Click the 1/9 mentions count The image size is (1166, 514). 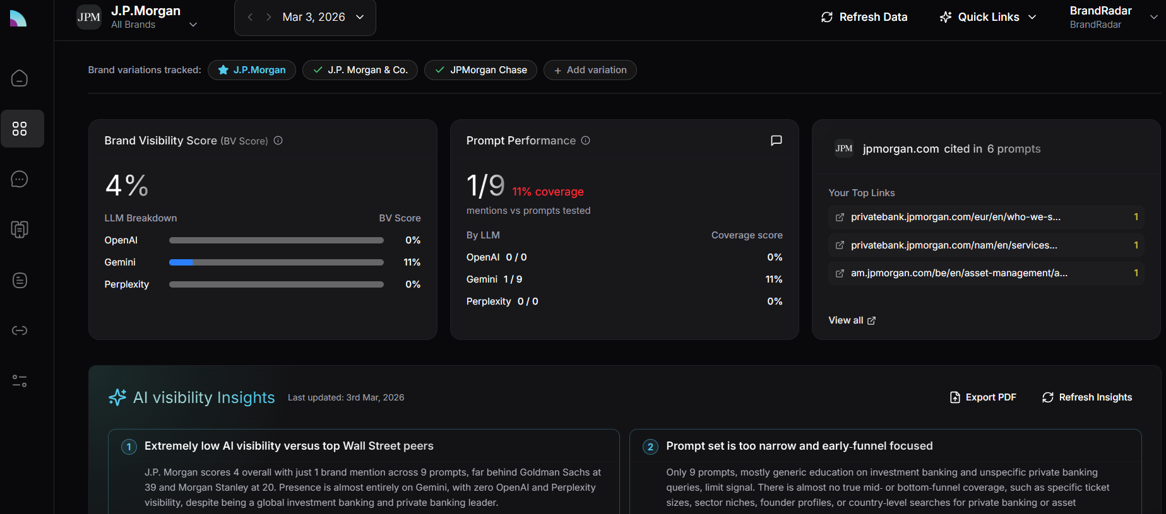(485, 185)
